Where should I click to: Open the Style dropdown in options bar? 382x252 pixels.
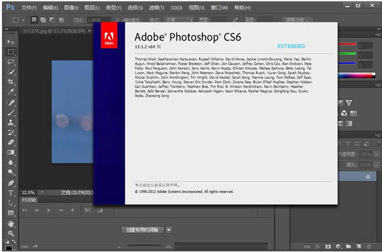pyautogui.click(x=178, y=20)
